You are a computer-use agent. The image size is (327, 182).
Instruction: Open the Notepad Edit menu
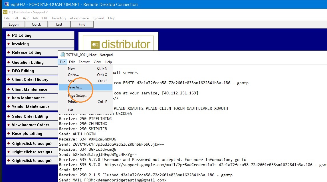[72, 62]
